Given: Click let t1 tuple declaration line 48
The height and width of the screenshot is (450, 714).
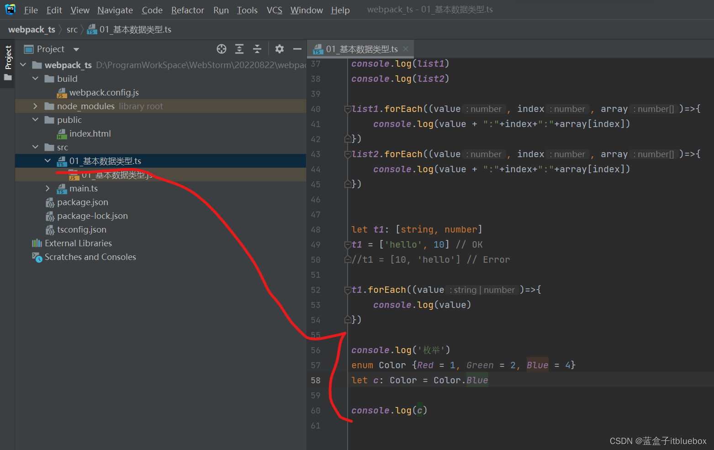Looking at the screenshot, I should (x=417, y=229).
